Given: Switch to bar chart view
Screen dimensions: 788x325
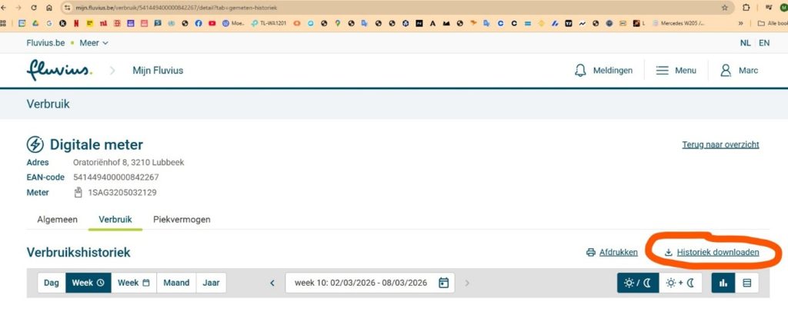Looking at the screenshot, I should coord(723,283).
